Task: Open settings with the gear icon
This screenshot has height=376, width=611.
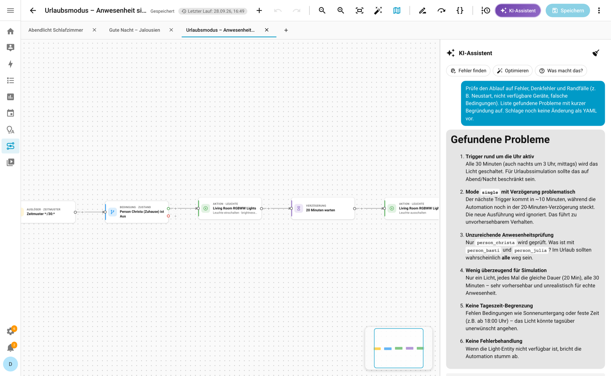Action: click(10, 331)
